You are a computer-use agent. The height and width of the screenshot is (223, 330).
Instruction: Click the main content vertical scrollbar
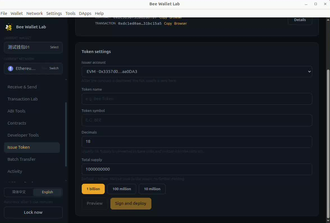point(328,144)
